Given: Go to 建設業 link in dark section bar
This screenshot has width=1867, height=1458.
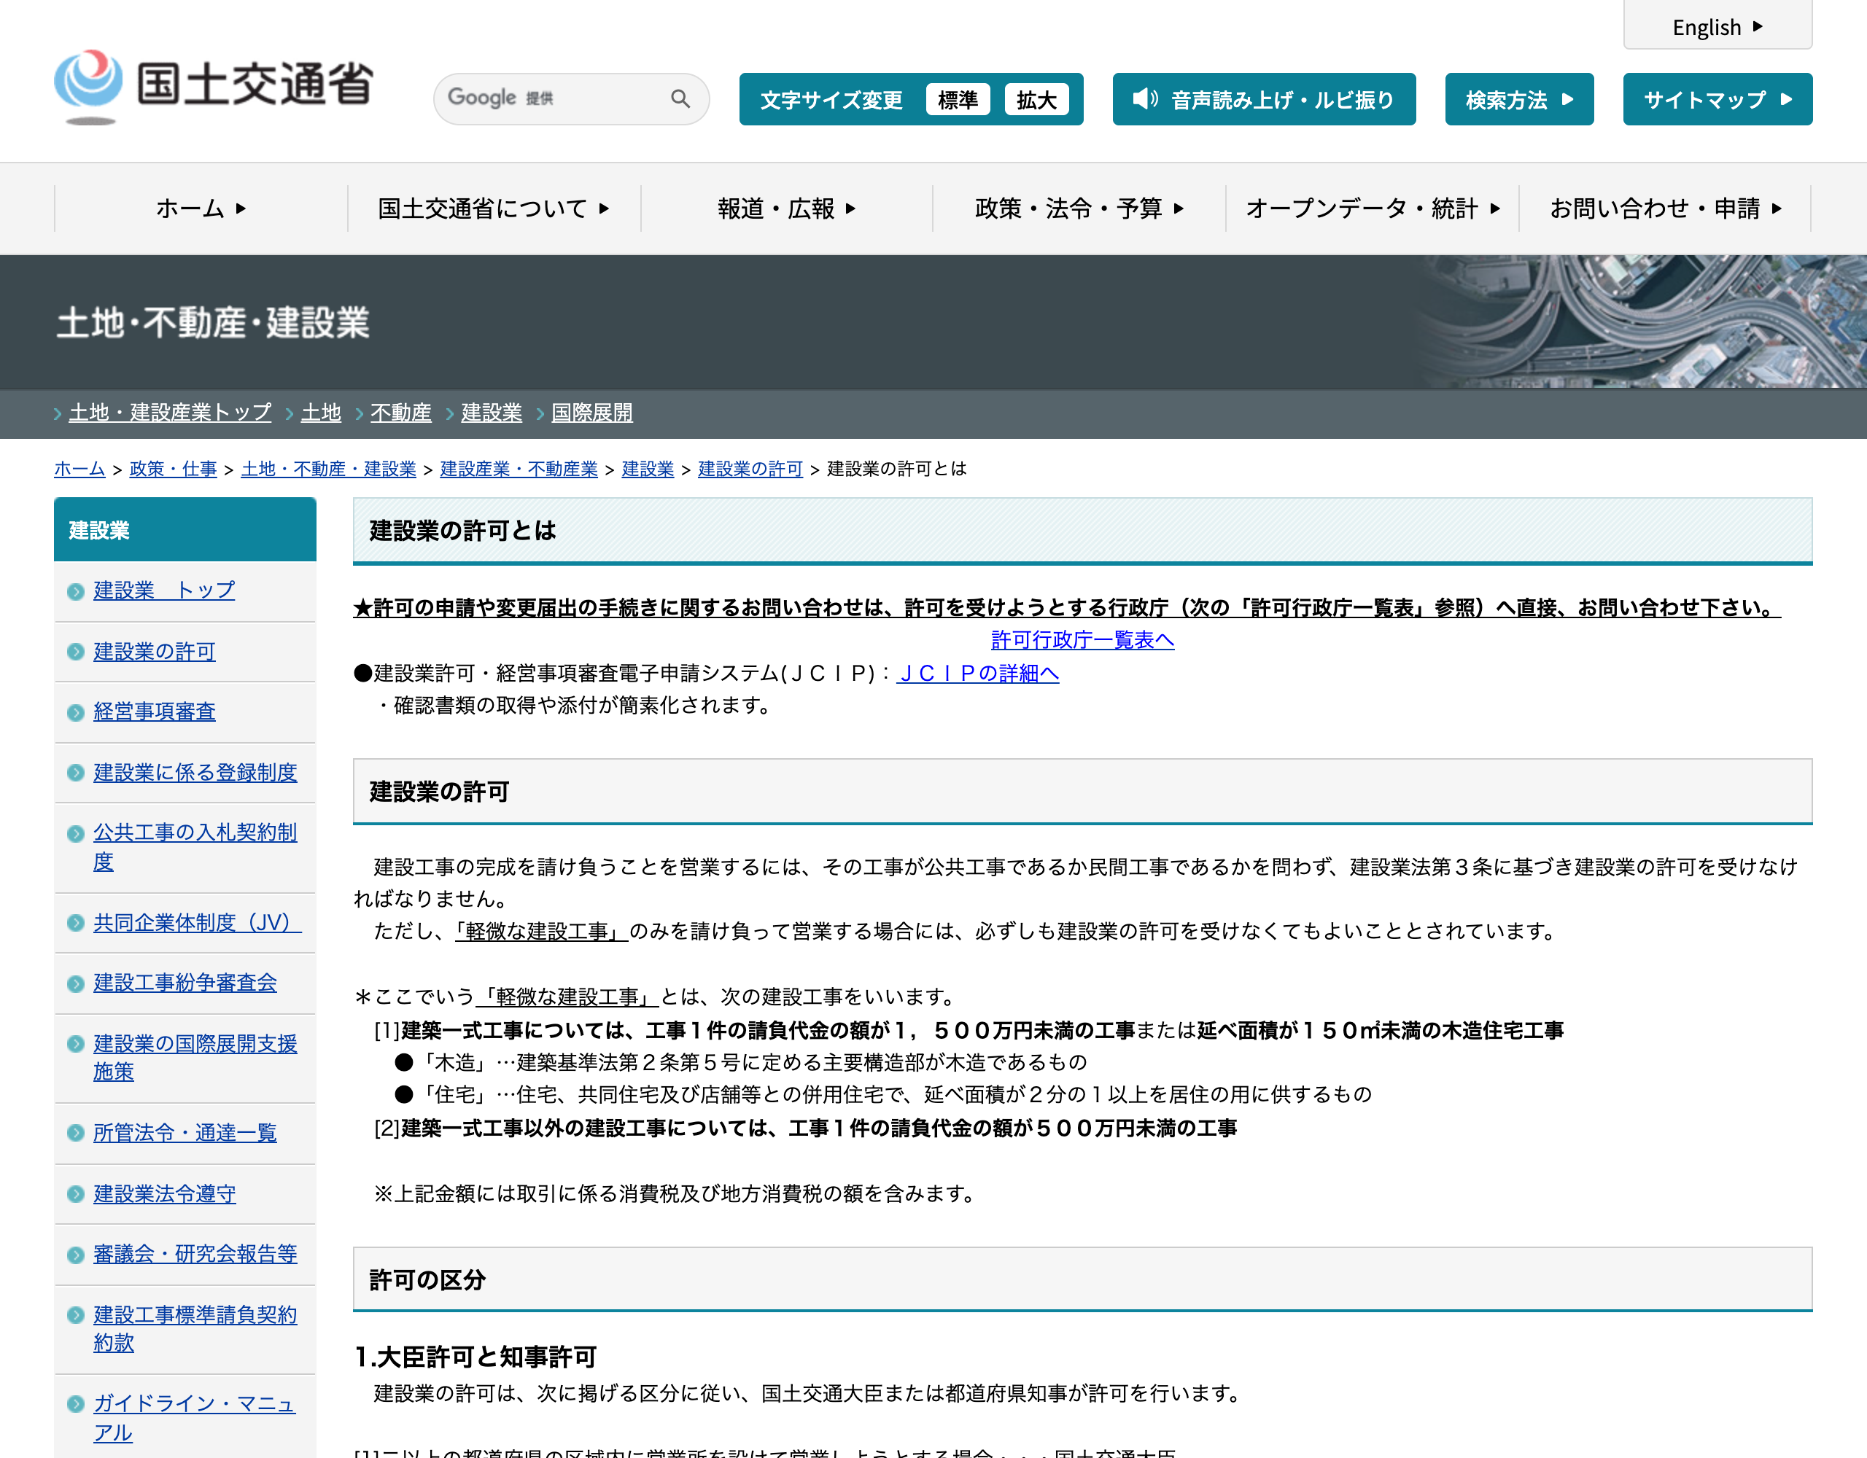Looking at the screenshot, I should [x=492, y=413].
